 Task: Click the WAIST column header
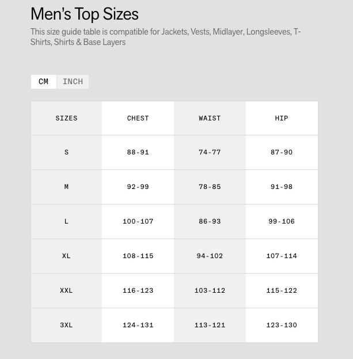(210, 118)
